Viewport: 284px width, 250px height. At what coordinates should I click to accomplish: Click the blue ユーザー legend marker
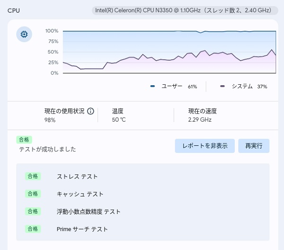pos(152,87)
